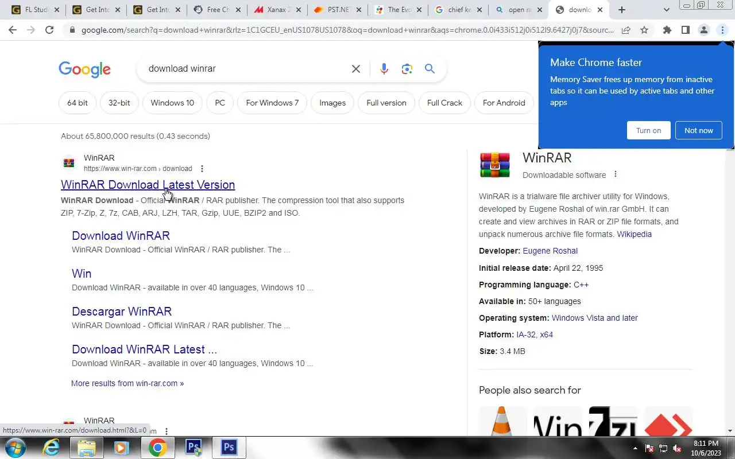Open the FL Studio tab
The image size is (735, 459).
[36, 10]
